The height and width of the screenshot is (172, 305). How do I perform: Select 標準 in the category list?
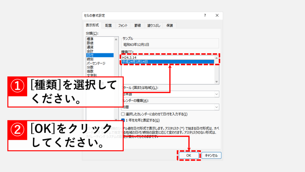pos(90,39)
